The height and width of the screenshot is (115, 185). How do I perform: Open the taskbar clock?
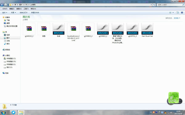pos(178,113)
